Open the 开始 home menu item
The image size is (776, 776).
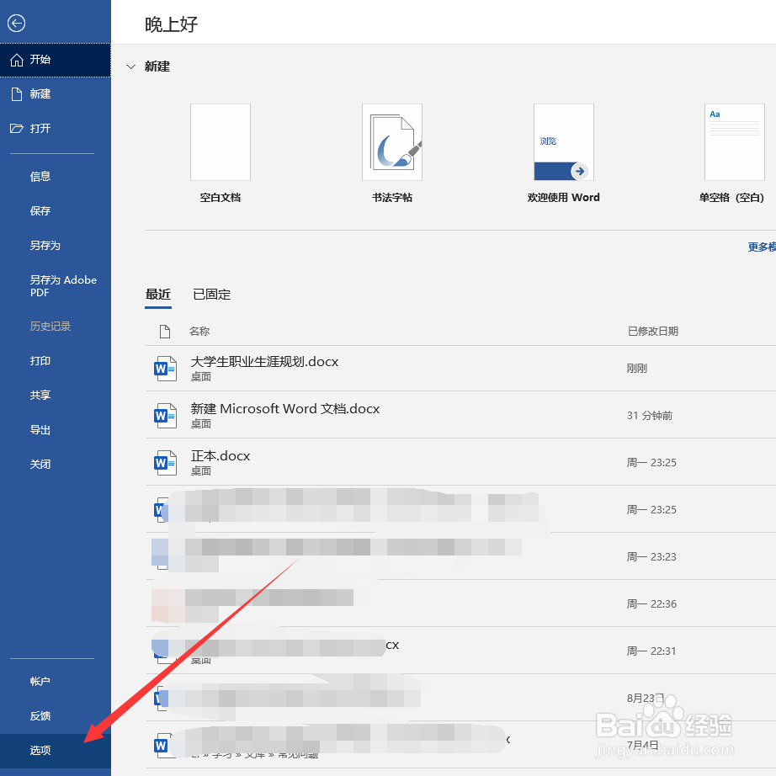click(56, 60)
